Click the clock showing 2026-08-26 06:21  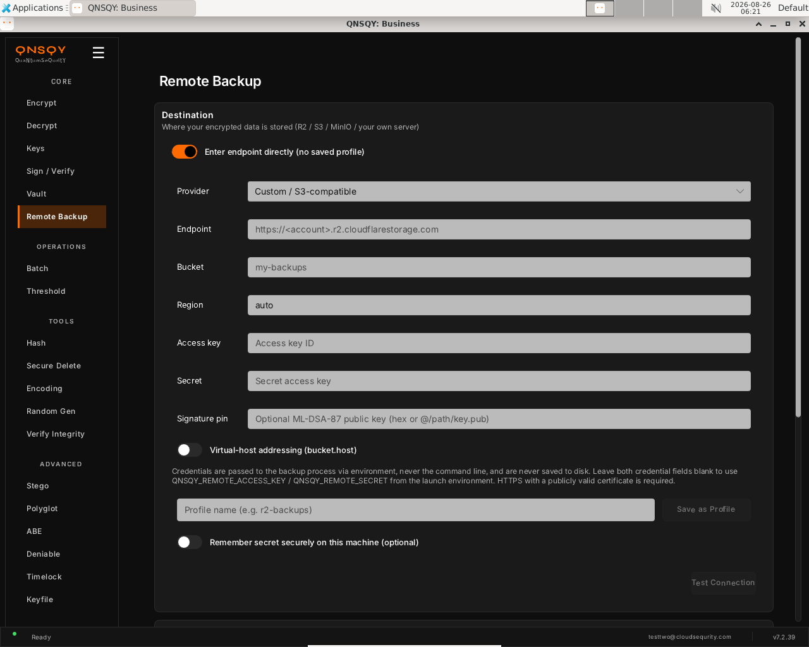tap(751, 8)
